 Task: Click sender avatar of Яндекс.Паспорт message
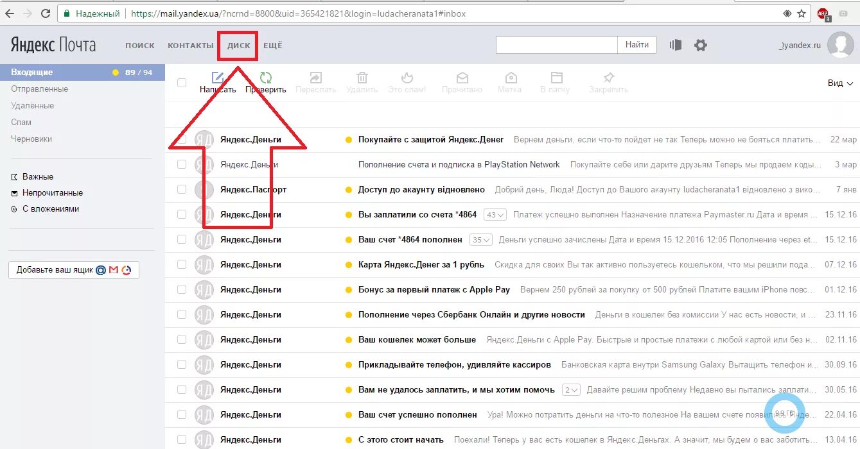pos(204,189)
